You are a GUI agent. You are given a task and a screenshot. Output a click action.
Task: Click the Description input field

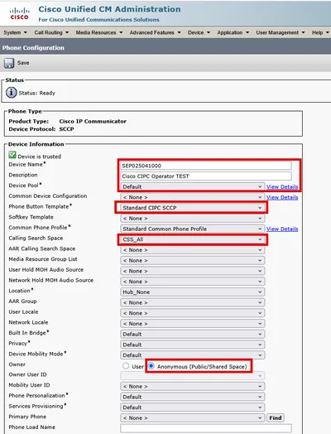coord(206,176)
